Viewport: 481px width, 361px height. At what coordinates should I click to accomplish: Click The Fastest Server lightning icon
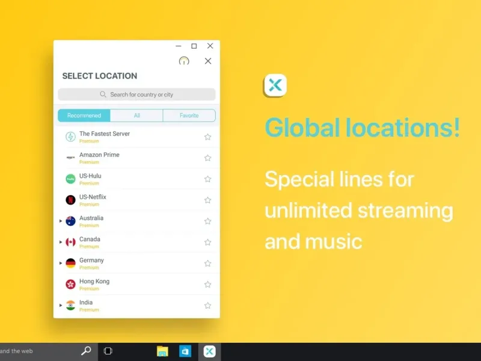point(70,137)
